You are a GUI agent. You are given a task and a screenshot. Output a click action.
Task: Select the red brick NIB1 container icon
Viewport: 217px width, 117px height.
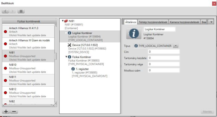click(66, 21)
